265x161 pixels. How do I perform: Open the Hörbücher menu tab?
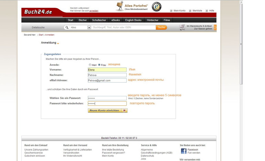click(152, 20)
